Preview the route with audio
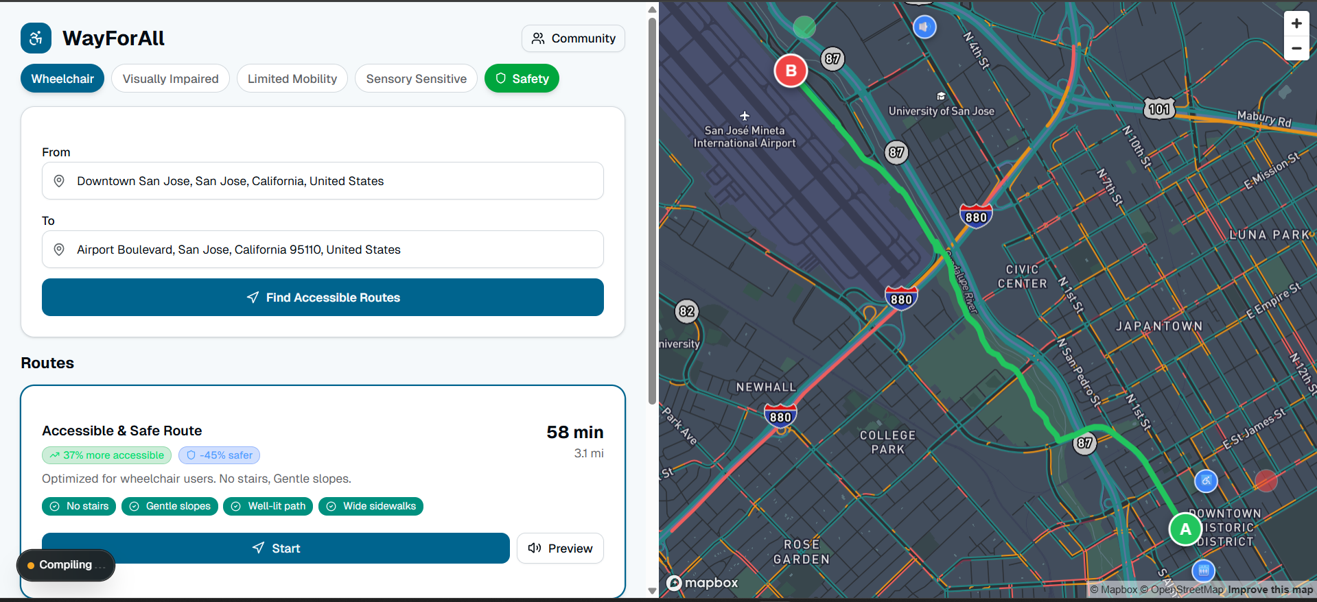 click(560, 548)
